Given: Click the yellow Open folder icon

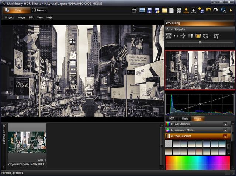Looking at the screenshot, I should 164,10.
